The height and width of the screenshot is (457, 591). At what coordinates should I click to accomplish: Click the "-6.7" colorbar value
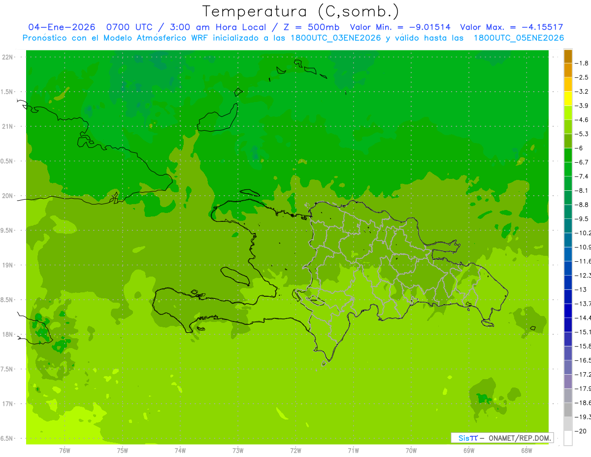pos(582,162)
